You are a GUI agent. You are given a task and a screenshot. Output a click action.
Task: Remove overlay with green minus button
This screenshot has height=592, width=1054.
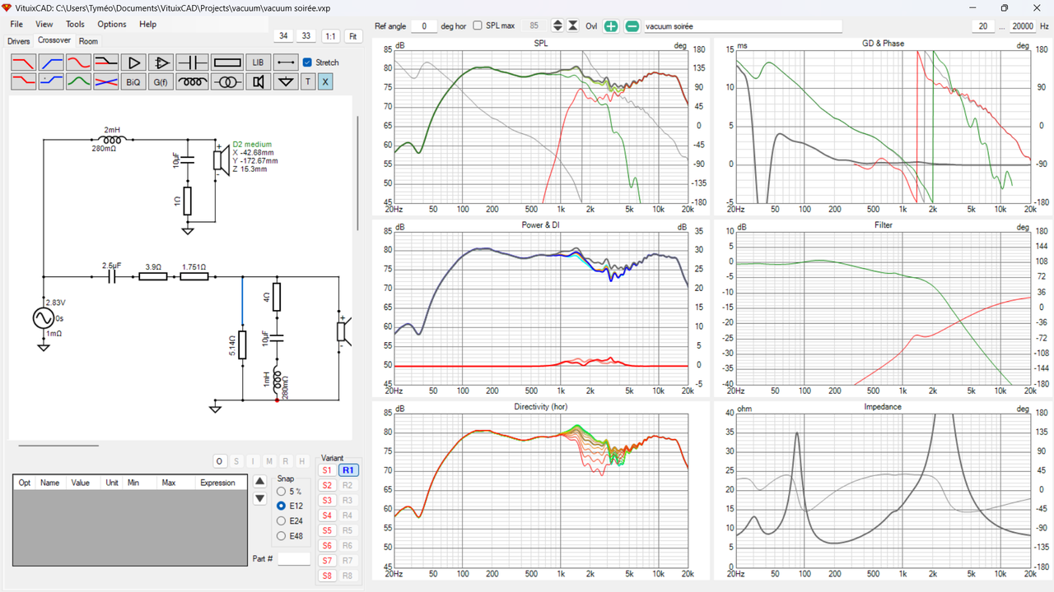pyautogui.click(x=632, y=26)
